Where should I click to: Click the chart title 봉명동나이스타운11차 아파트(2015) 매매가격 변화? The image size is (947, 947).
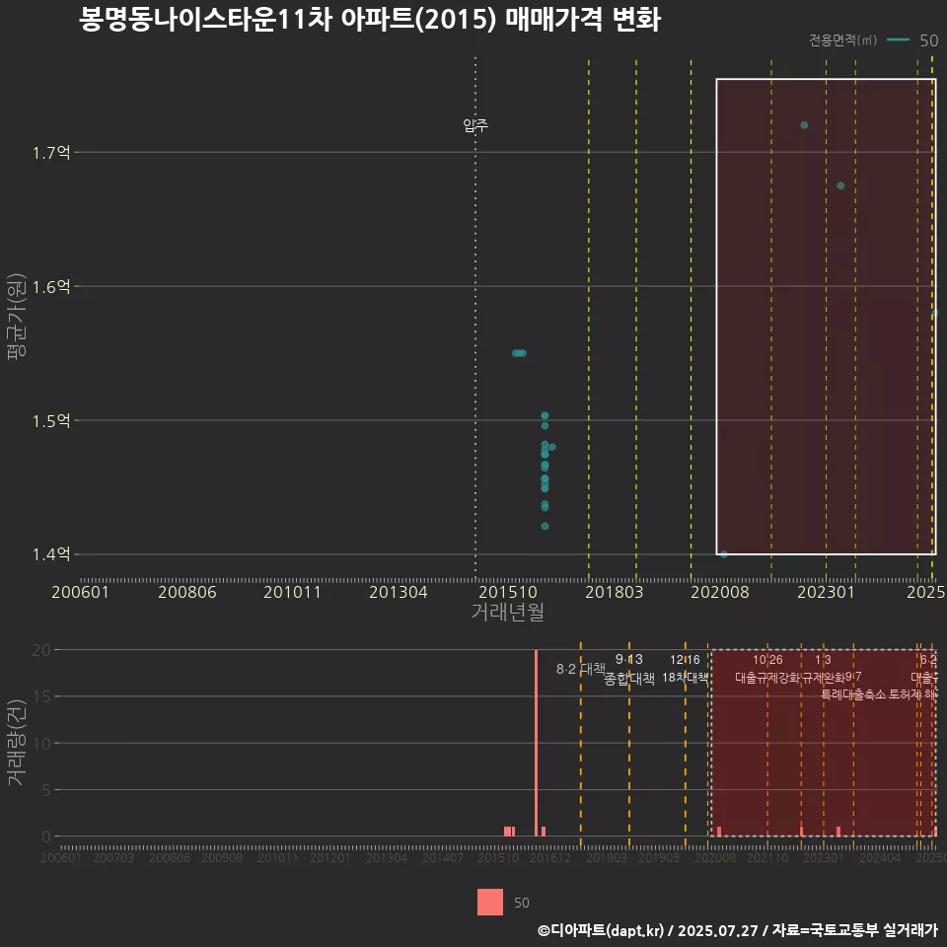pyautogui.click(x=370, y=20)
